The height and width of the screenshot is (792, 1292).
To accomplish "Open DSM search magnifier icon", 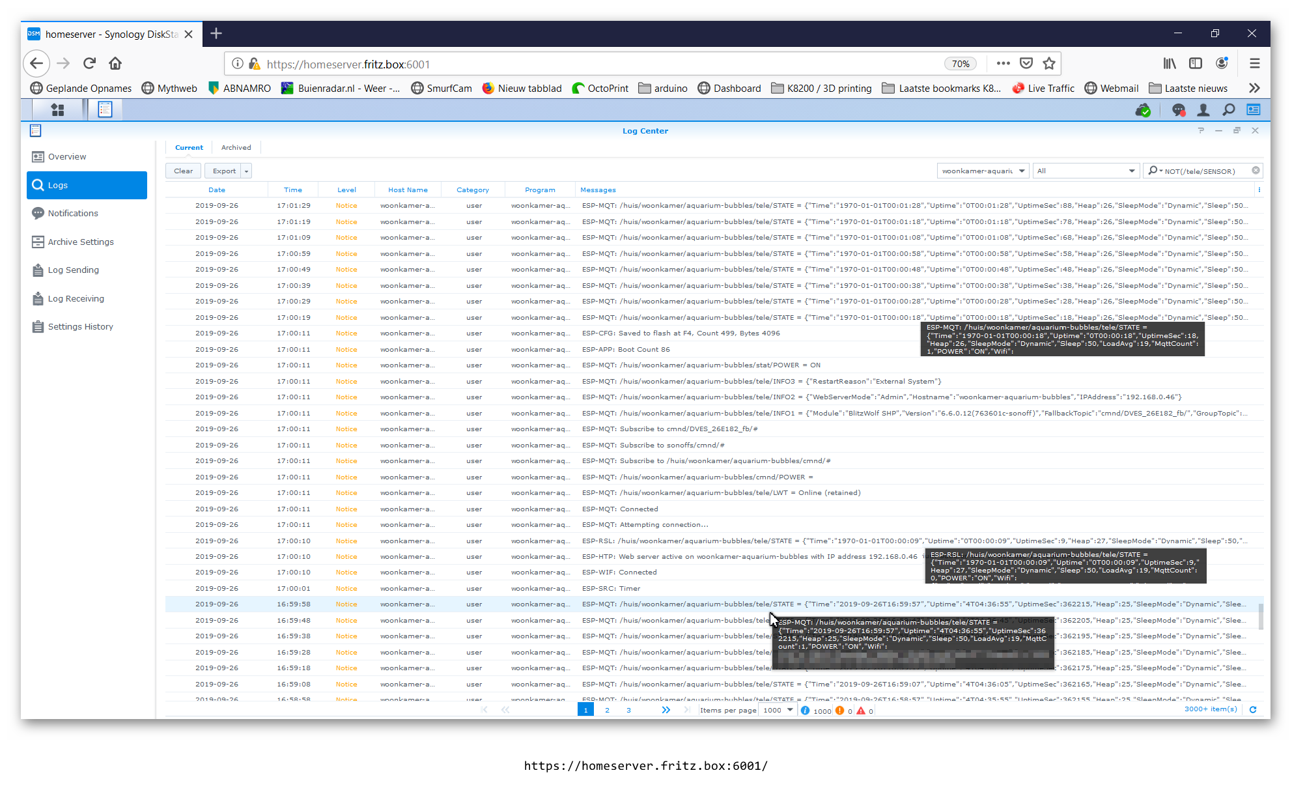I will 1228,109.
